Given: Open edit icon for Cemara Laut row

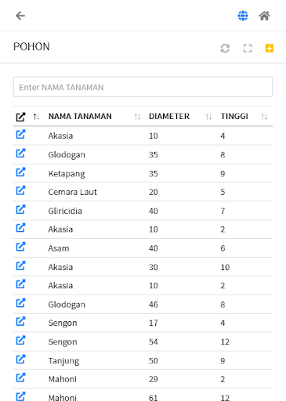Looking at the screenshot, I should (20, 190).
